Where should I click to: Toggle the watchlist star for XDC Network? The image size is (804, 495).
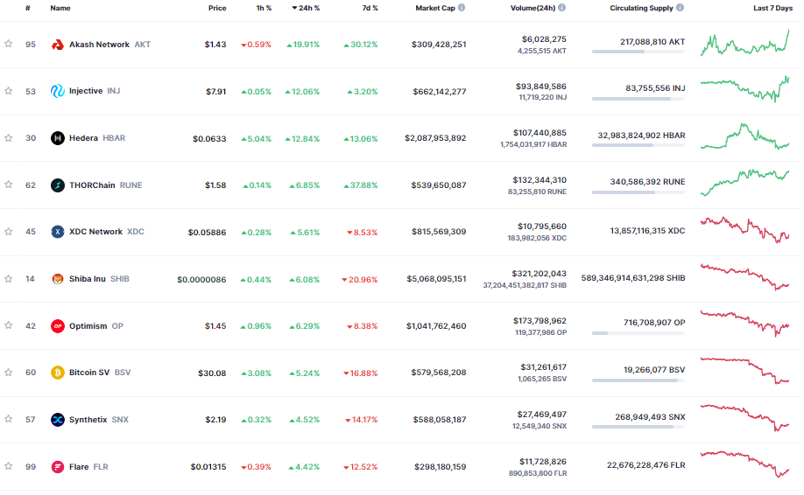[x=9, y=232]
